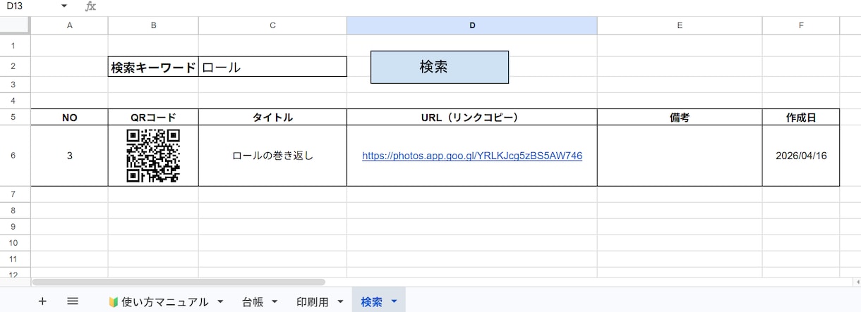This screenshot has width=861, height=312.
Task: Click the タイトル header cell
Action: pos(272,118)
